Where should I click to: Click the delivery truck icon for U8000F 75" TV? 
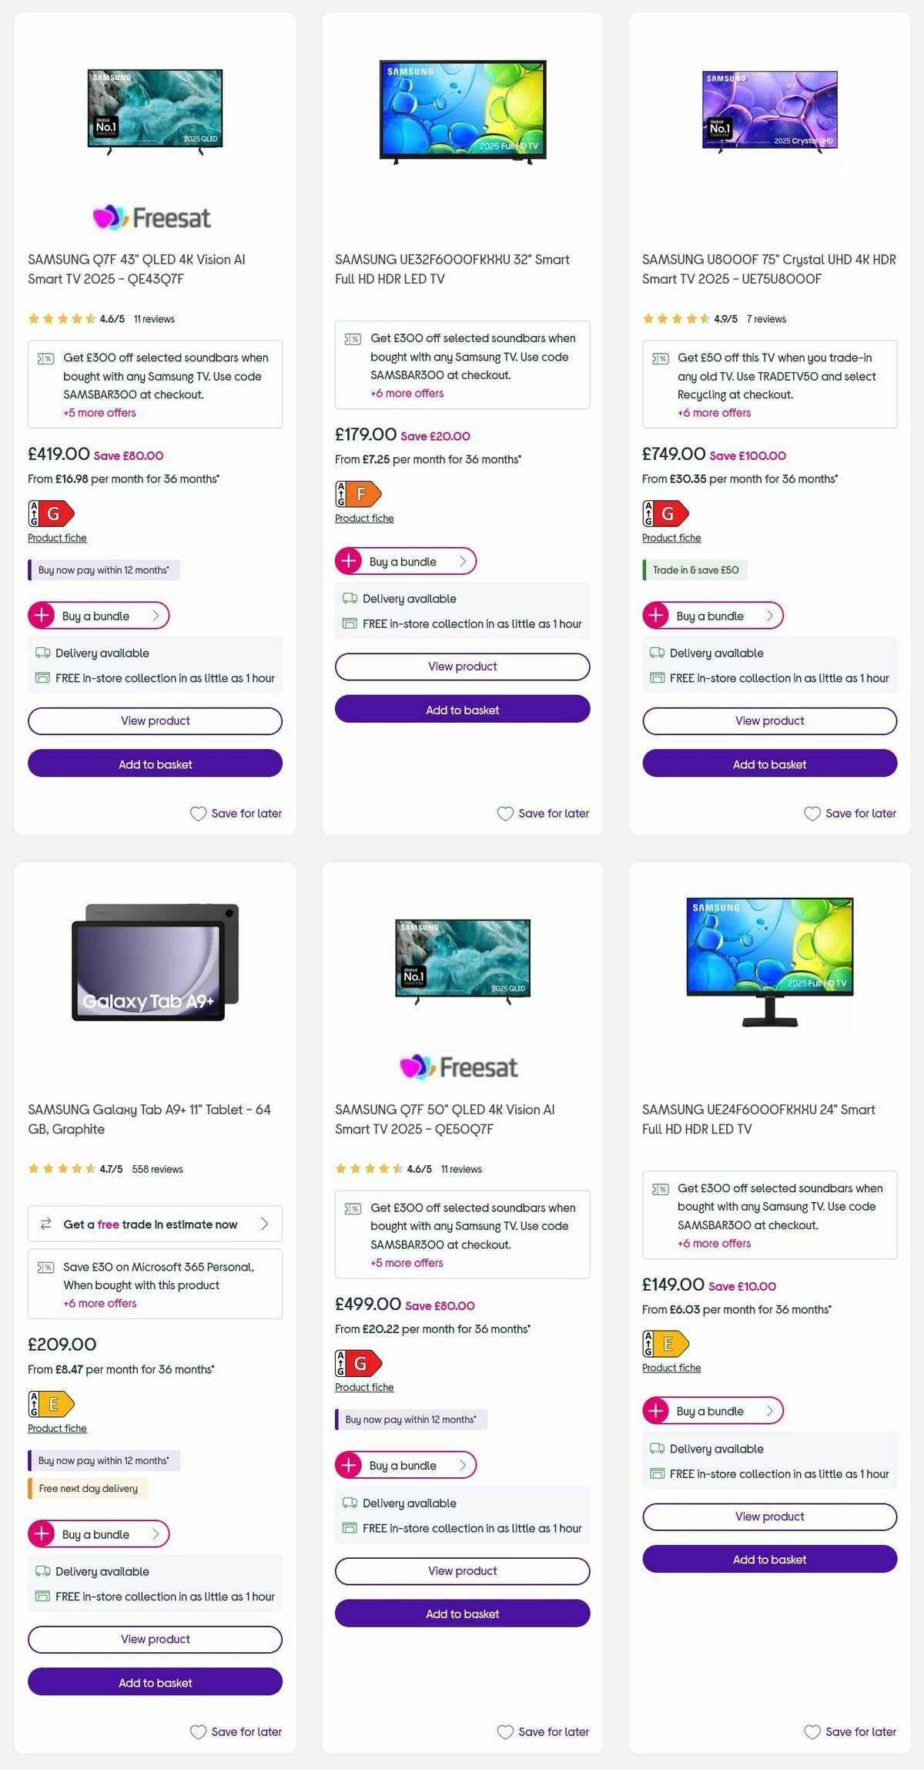(x=658, y=653)
